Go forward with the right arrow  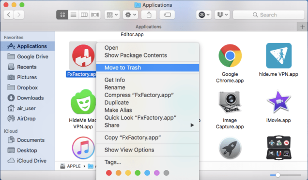point(19,14)
